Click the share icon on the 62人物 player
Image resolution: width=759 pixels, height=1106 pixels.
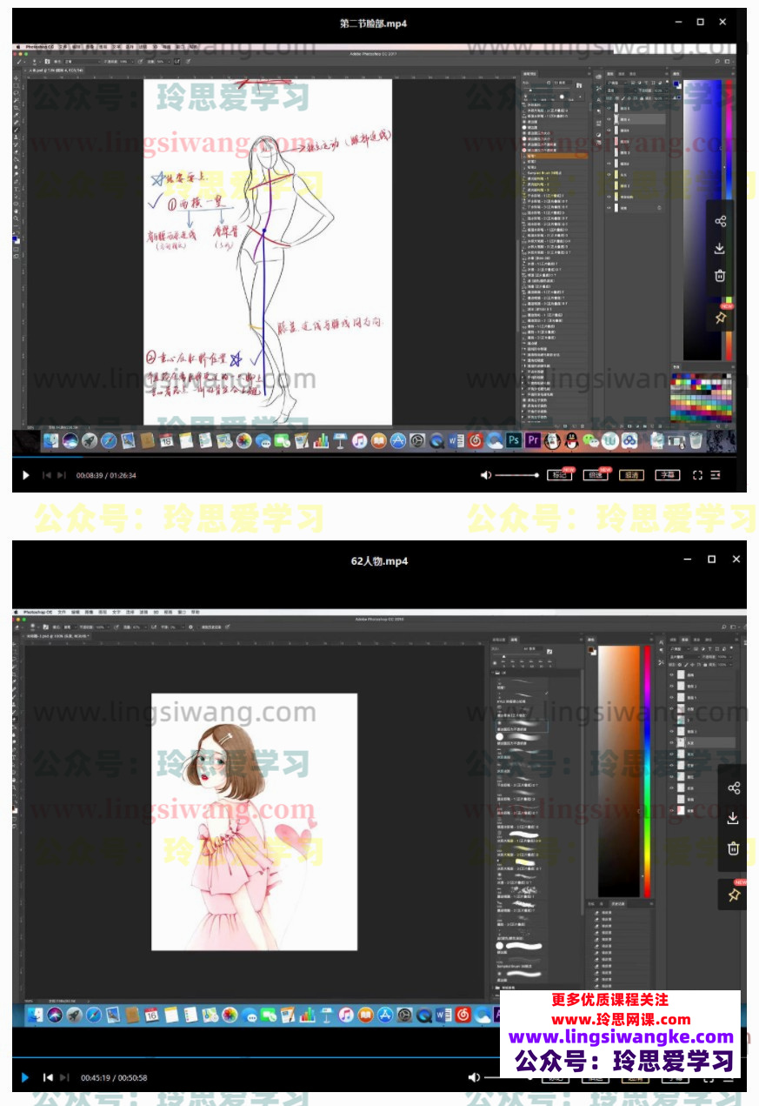(733, 788)
